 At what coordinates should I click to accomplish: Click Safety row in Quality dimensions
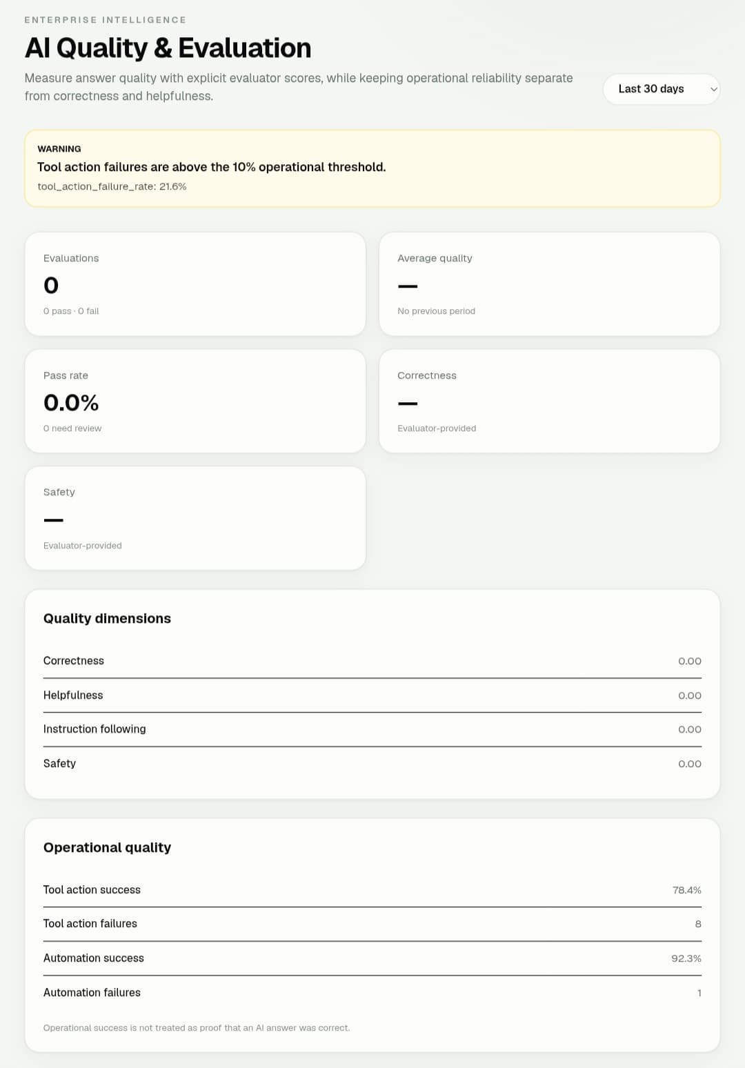pos(372,764)
